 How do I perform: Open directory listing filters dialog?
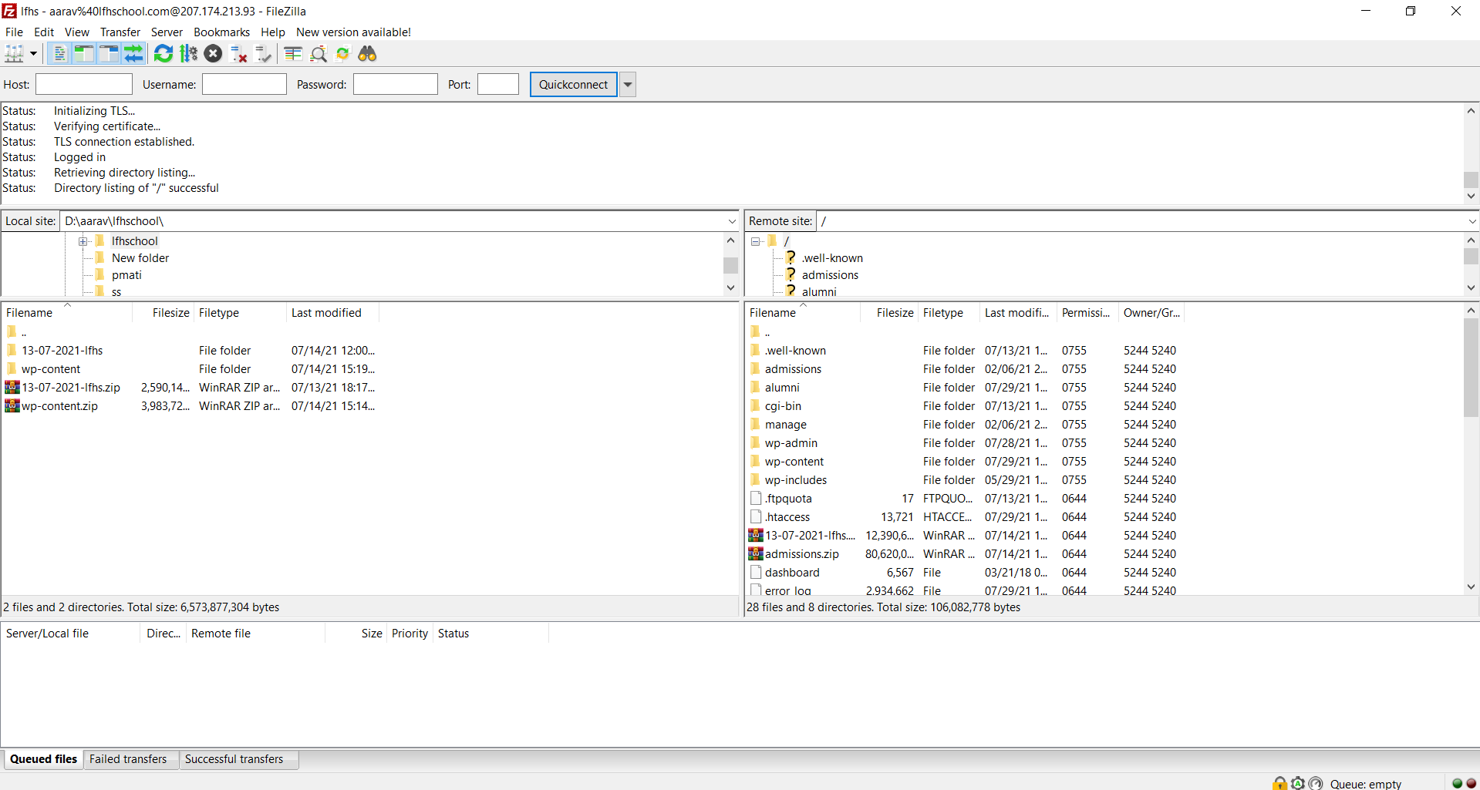click(293, 54)
